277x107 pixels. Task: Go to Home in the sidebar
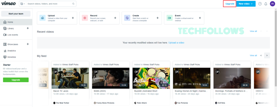(x=16, y=22)
